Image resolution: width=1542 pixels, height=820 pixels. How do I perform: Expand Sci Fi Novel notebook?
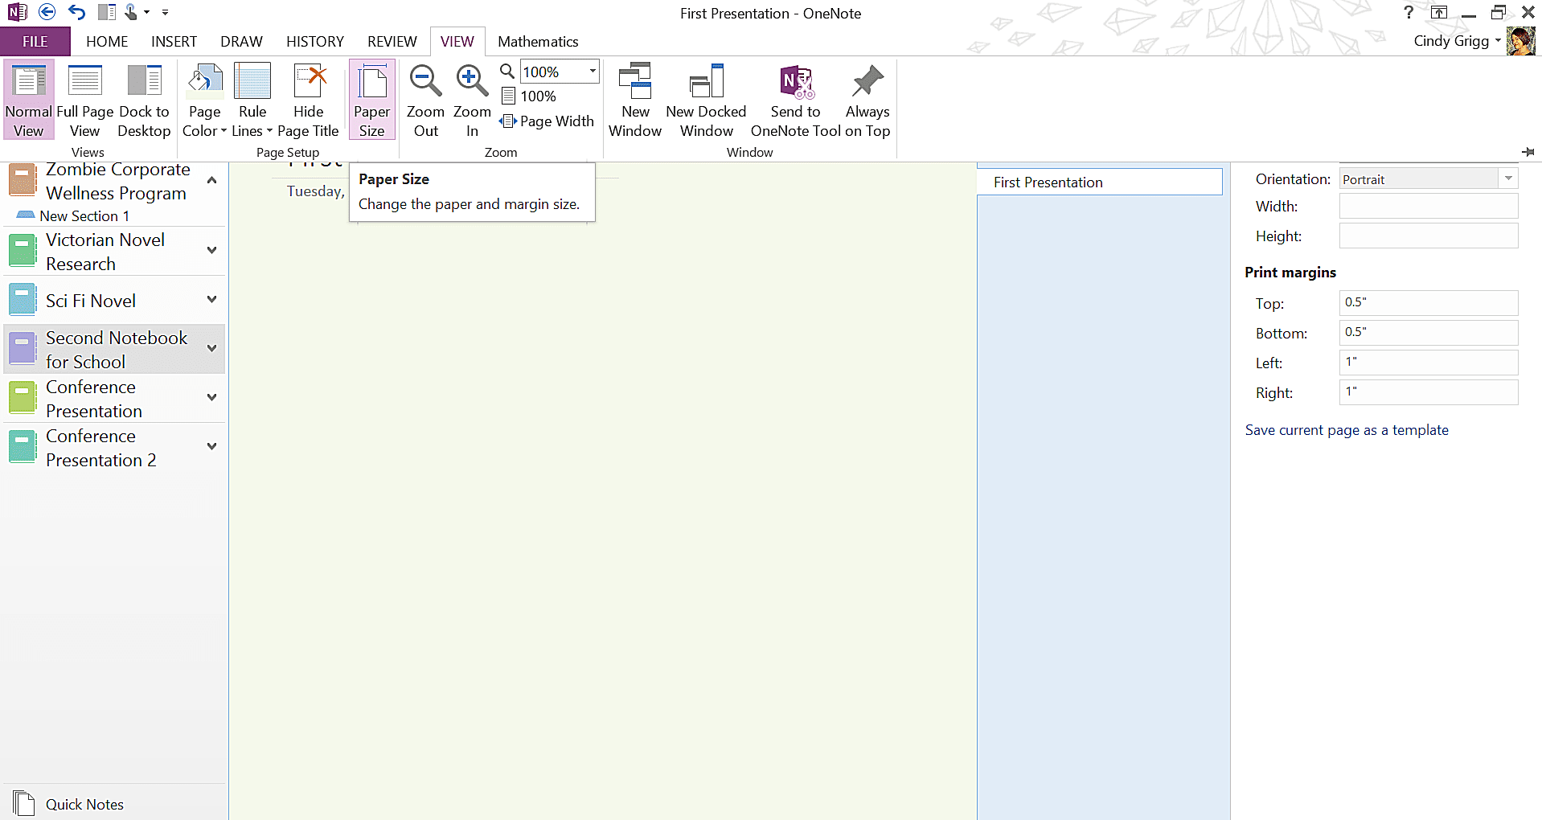pyautogui.click(x=212, y=300)
